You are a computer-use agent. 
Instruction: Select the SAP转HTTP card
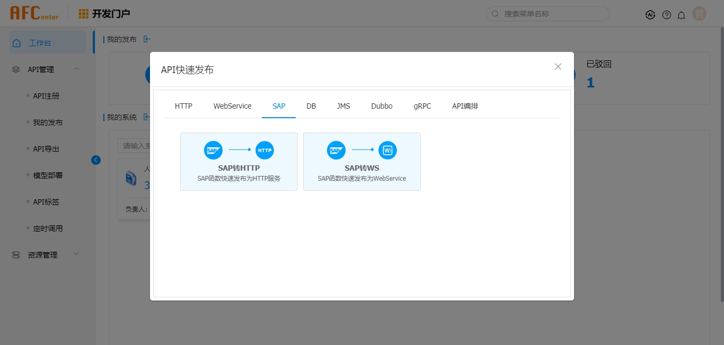(239, 161)
